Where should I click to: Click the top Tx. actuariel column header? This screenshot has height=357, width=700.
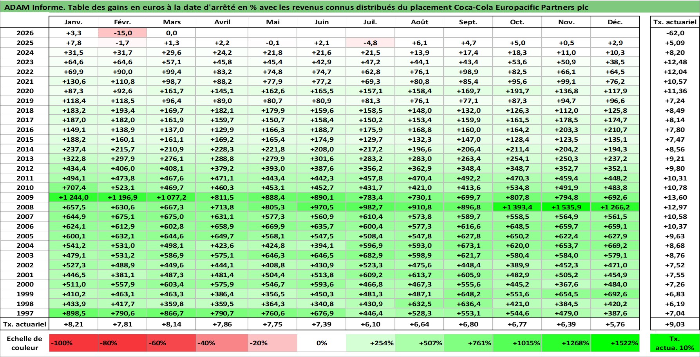click(675, 22)
